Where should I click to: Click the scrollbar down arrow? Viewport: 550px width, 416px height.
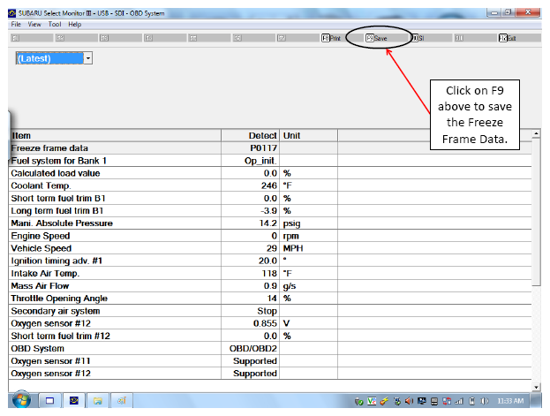(536, 387)
